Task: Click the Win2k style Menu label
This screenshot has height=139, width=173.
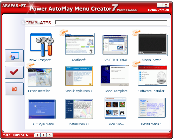Action: (x=79, y=91)
